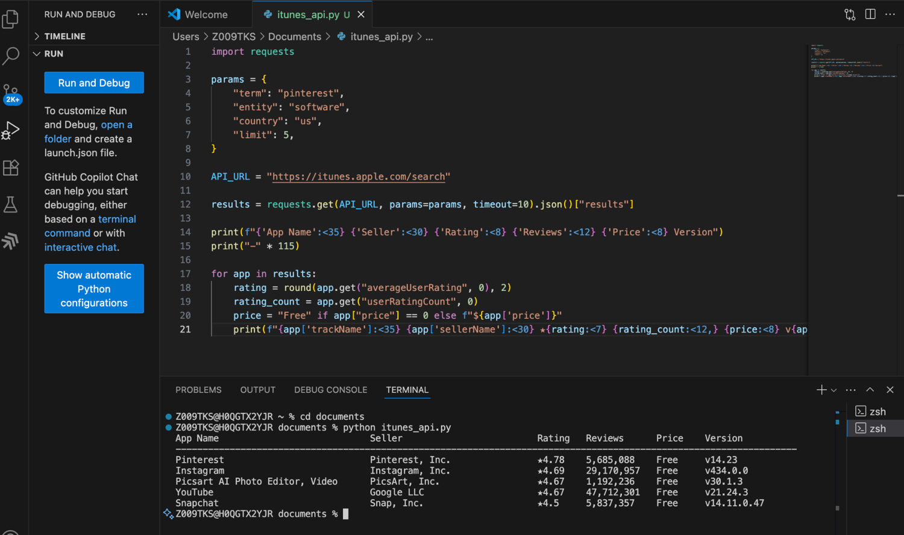
Task: Click the breadcrumb ellipsis symbol segment
Action: tap(429, 37)
